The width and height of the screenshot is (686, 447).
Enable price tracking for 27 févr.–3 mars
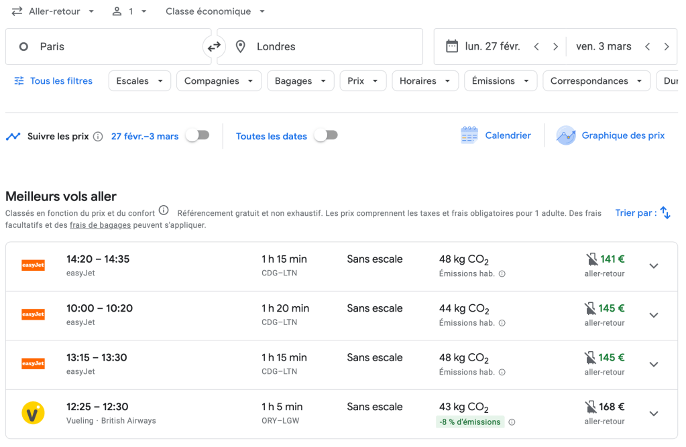coord(197,135)
